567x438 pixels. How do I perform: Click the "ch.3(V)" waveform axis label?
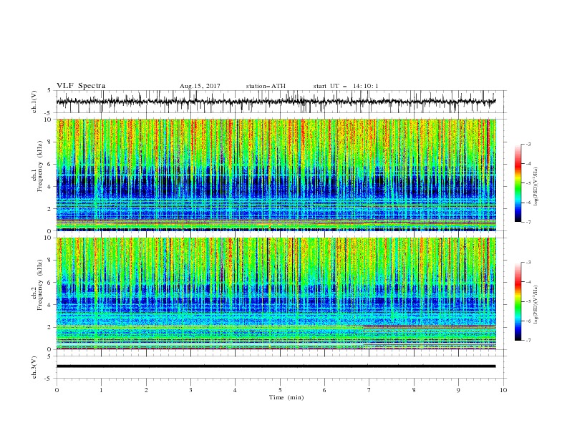tap(34, 367)
